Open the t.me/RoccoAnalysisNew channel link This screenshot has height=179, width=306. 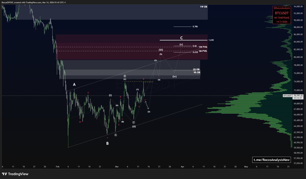(271, 160)
